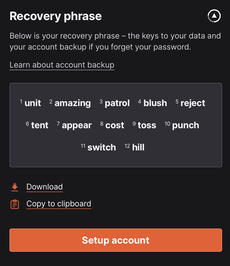The height and width of the screenshot is (266, 230).
Task: Click the clipboard icon
Action: coord(15,204)
